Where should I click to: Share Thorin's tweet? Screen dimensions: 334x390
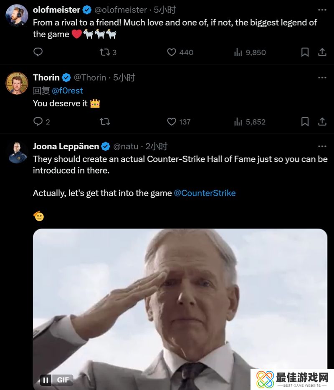pos(322,122)
